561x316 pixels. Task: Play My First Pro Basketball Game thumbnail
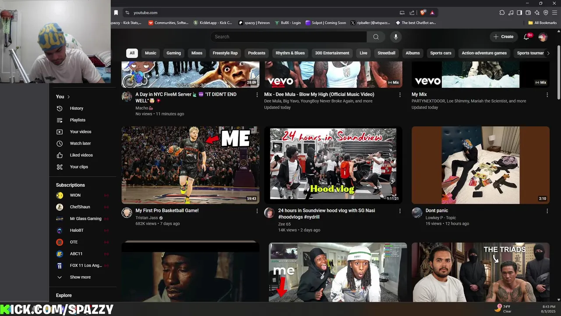[190, 165]
